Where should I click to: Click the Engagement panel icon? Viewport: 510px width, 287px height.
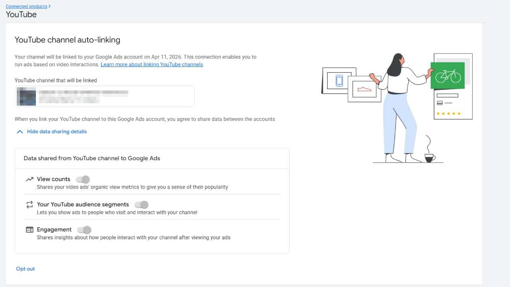(x=29, y=230)
